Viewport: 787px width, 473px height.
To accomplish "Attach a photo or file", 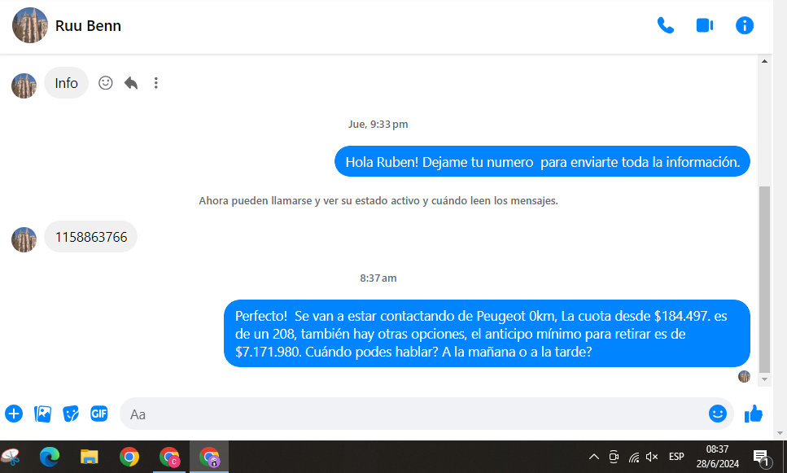I will click(x=42, y=414).
